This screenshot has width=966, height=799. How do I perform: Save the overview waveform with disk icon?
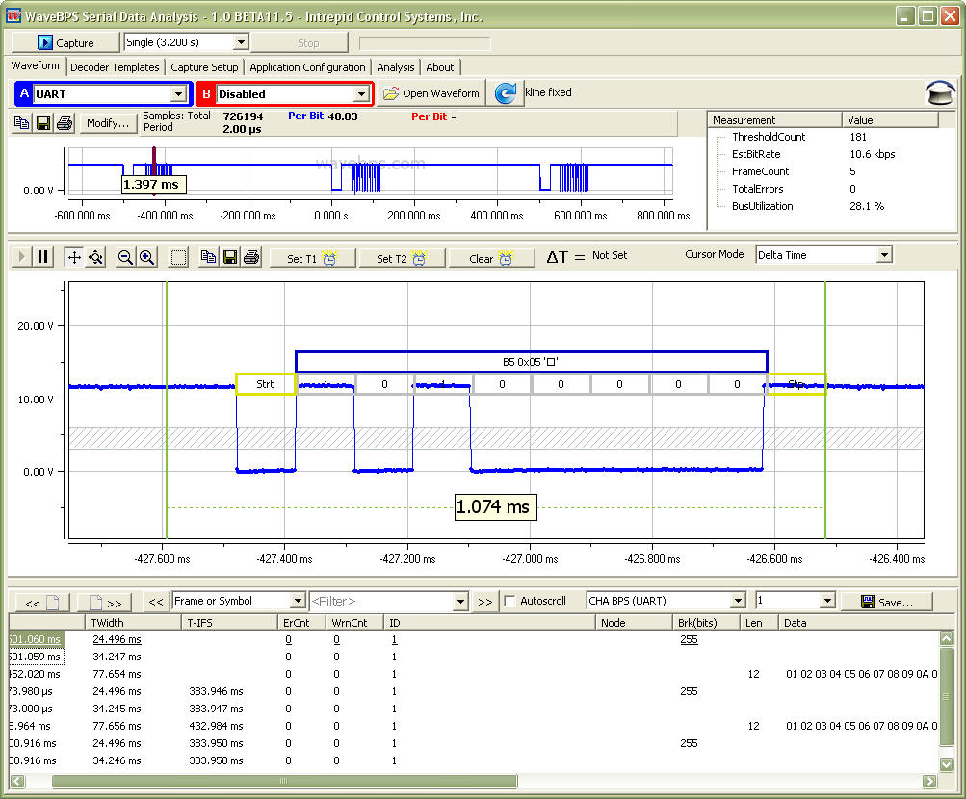[43, 123]
